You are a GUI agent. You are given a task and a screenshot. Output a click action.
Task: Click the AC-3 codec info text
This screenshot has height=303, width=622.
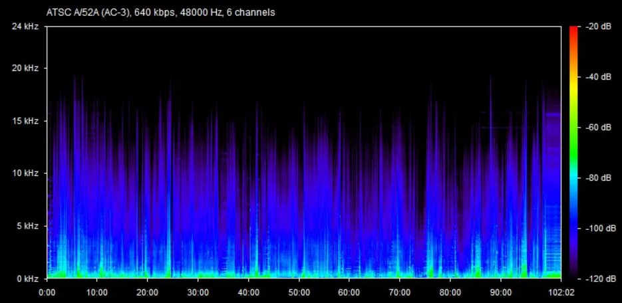coord(161,13)
